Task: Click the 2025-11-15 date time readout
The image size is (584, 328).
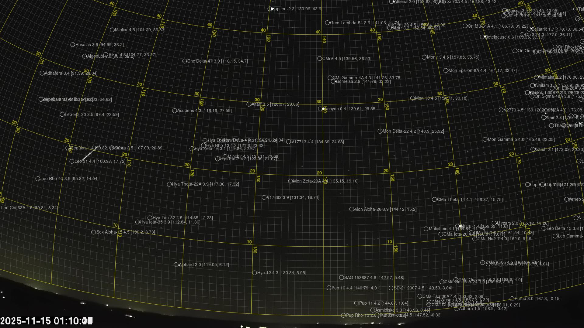Action: pyautogui.click(x=46, y=321)
